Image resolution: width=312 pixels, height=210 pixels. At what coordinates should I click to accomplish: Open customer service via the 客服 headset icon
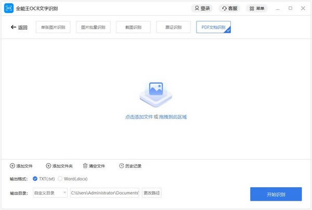224,8
